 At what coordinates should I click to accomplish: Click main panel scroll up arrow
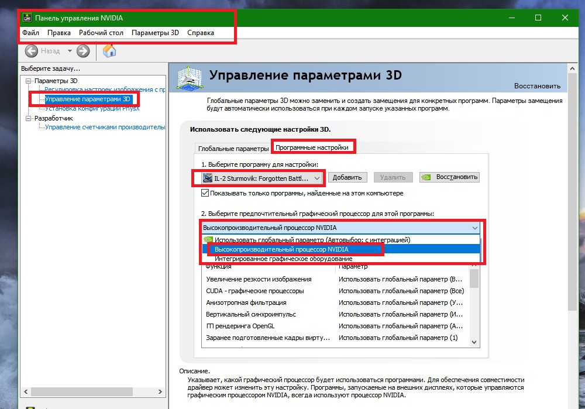572,68
